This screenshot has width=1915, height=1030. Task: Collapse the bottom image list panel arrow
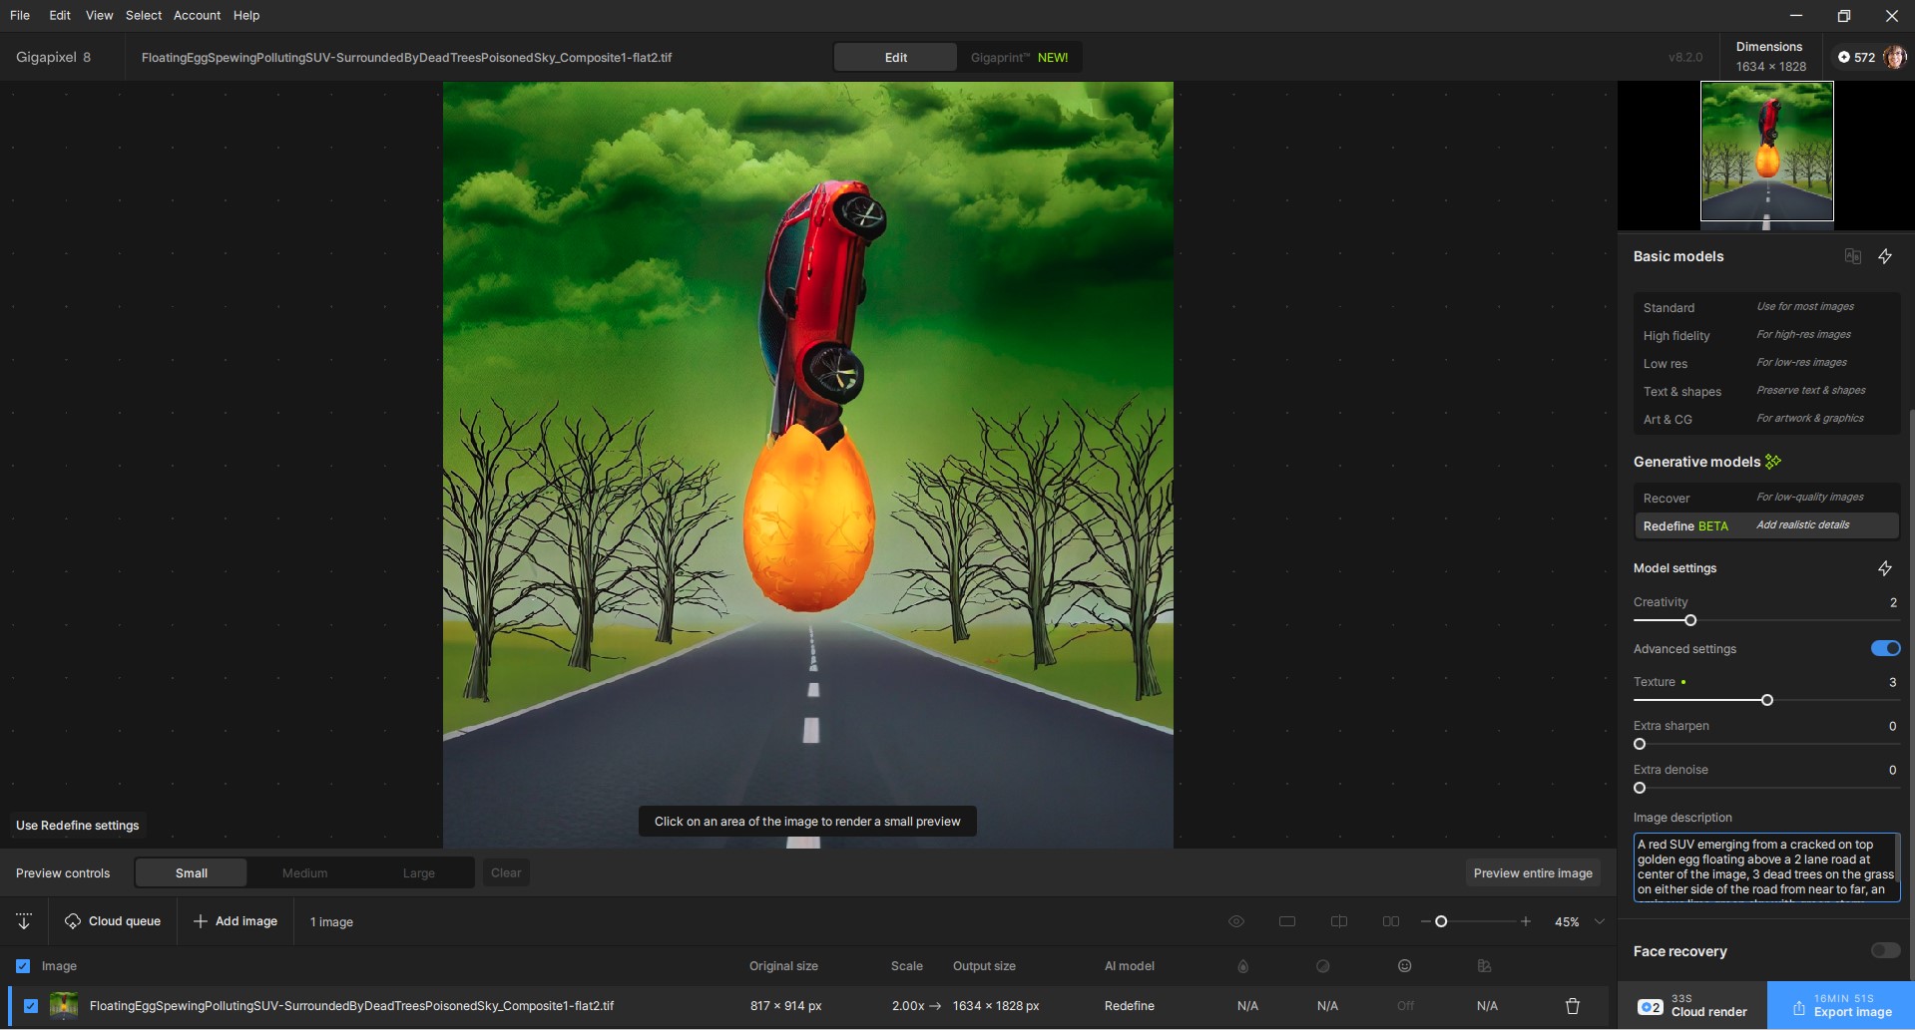click(x=24, y=921)
